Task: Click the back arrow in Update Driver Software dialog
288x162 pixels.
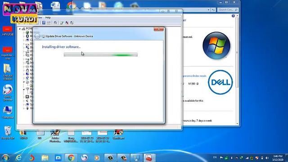Action: pyautogui.click(x=37, y=36)
